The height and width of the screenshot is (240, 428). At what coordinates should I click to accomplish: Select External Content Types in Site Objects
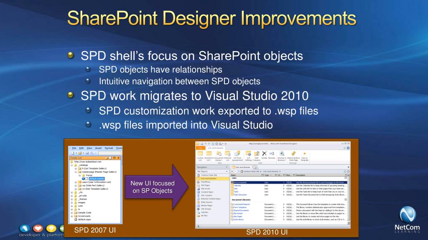(x=211, y=199)
